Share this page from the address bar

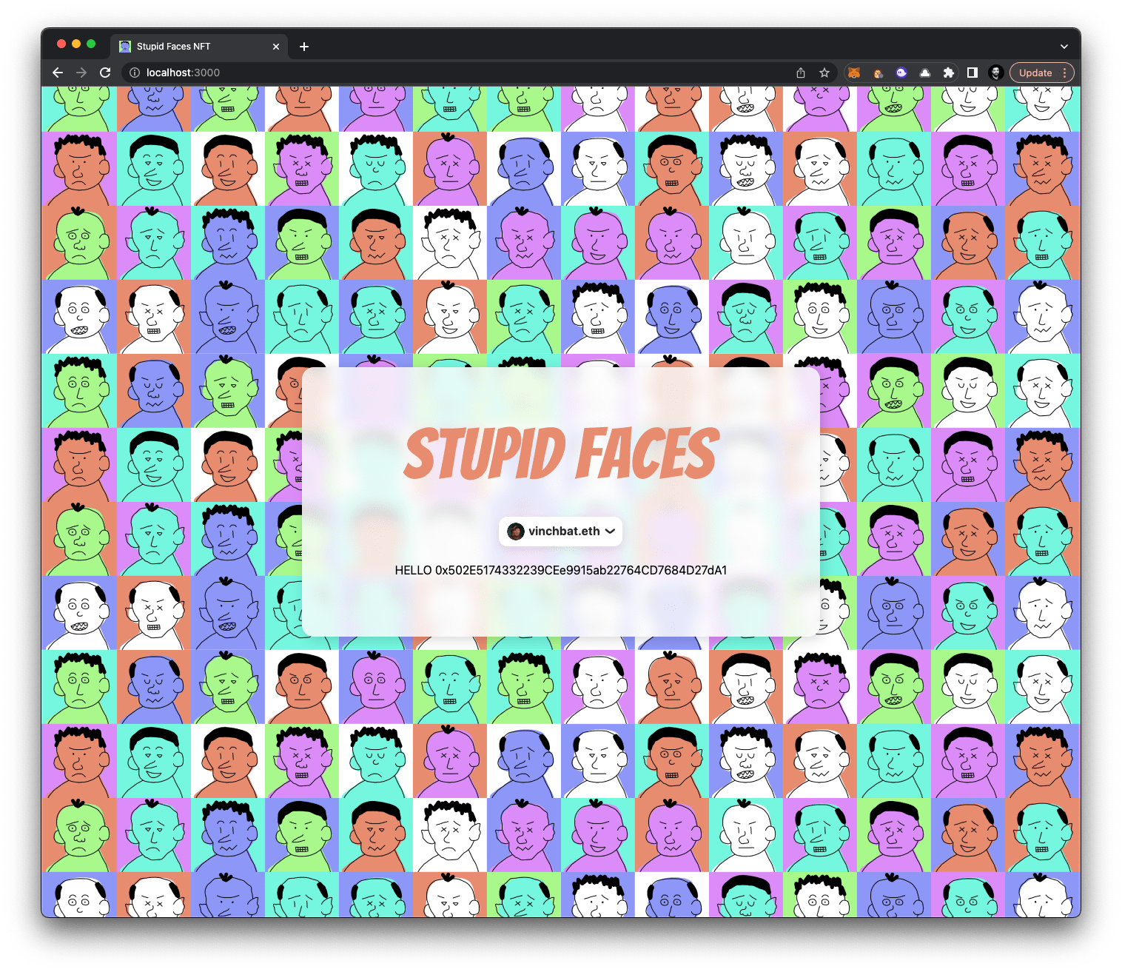tap(801, 73)
